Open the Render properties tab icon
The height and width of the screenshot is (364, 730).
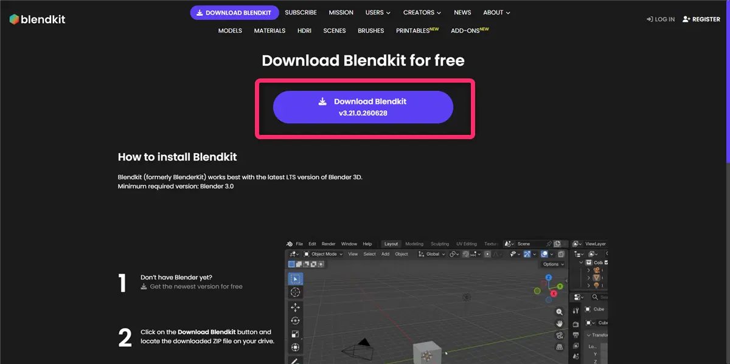point(575,324)
